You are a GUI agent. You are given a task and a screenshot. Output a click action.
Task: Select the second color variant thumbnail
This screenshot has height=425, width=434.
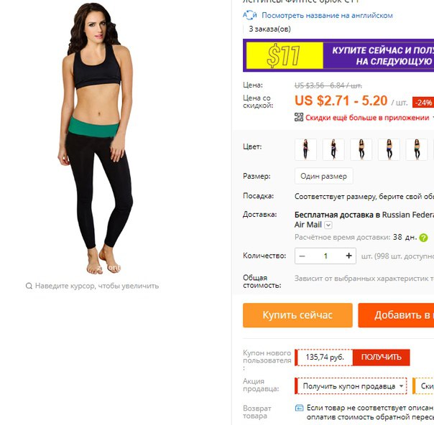click(x=333, y=149)
